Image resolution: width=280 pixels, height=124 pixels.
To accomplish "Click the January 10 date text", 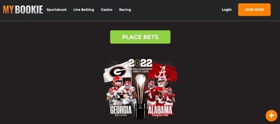I will [140, 71].
